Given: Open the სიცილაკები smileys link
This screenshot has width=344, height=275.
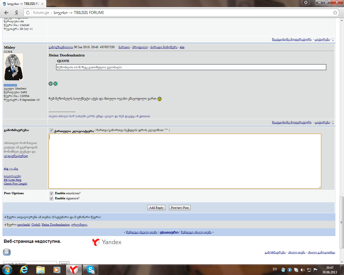Looking at the screenshot, I should [12, 176].
